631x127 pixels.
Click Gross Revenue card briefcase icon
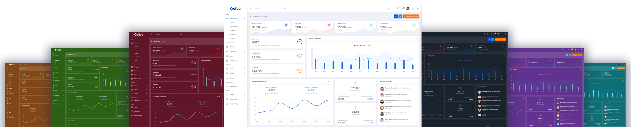click(286, 25)
